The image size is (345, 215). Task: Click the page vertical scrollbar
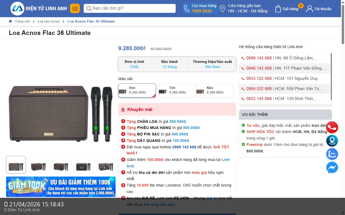(x=343, y=24)
